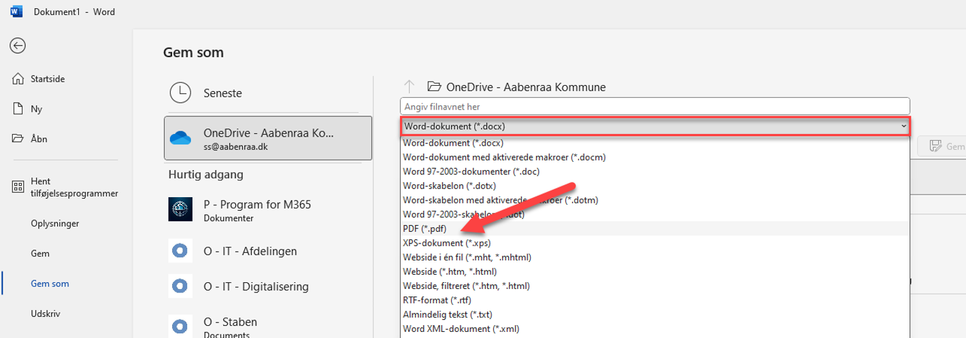The height and width of the screenshot is (338, 966).
Task: Click the OneDrive cloud icon
Action: [x=181, y=138]
